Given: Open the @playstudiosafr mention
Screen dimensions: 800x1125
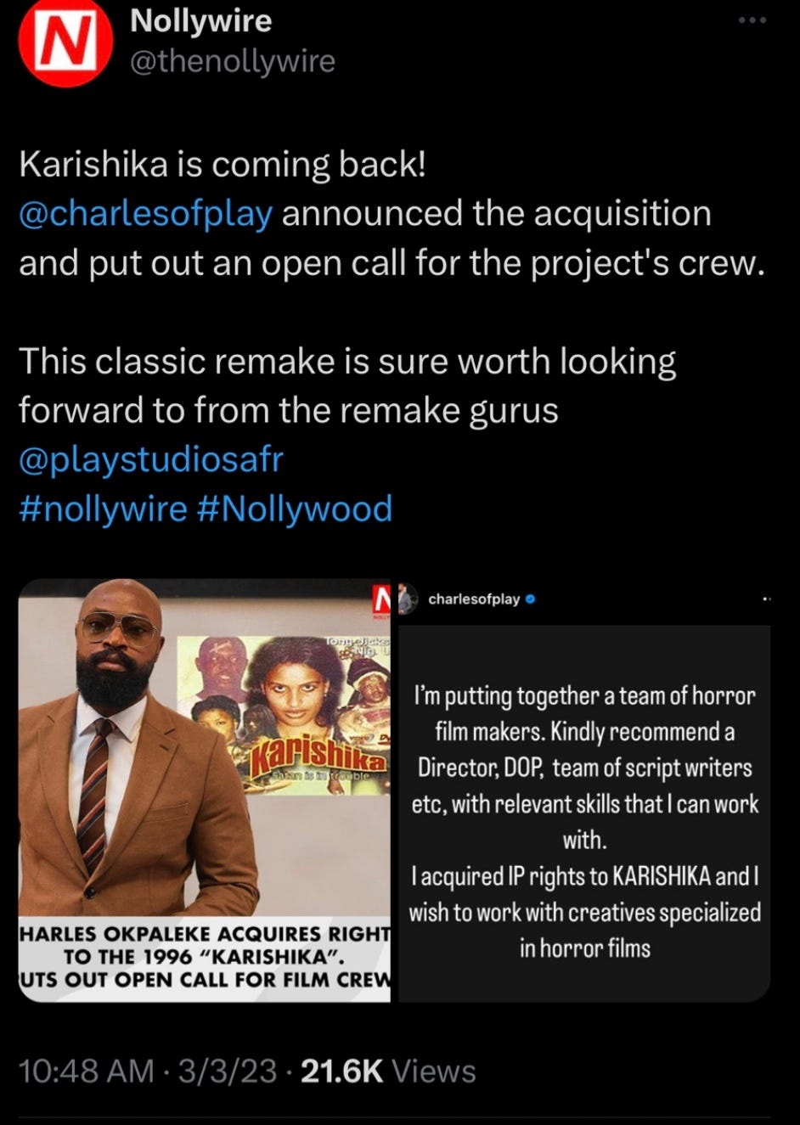Looking at the screenshot, I should click(x=150, y=459).
